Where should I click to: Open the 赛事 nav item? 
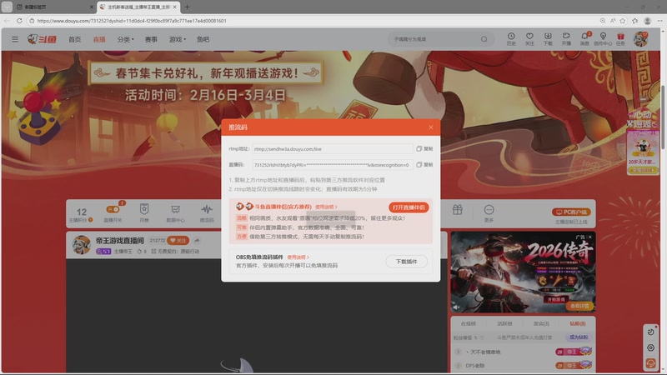(x=151, y=39)
